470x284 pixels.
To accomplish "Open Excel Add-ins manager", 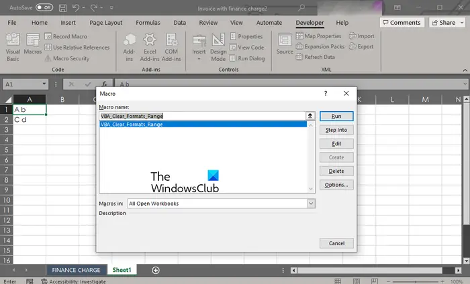I will (x=150, y=48).
